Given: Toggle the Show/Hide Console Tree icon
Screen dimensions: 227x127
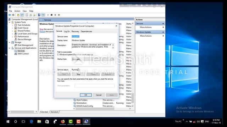Looking at the screenshot, I should pos(22,15).
